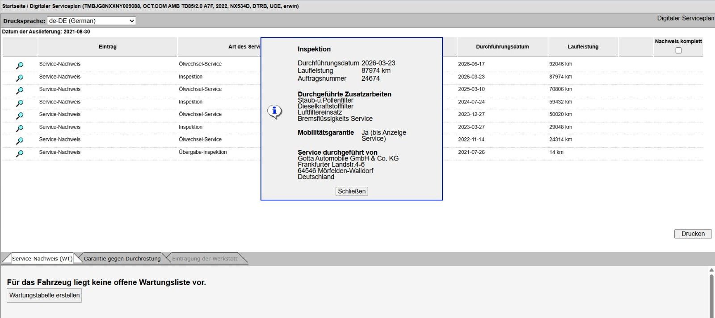Switch to the Service-Nachweis (WT) tab
Image resolution: width=715 pixels, height=318 pixels.
pos(42,259)
